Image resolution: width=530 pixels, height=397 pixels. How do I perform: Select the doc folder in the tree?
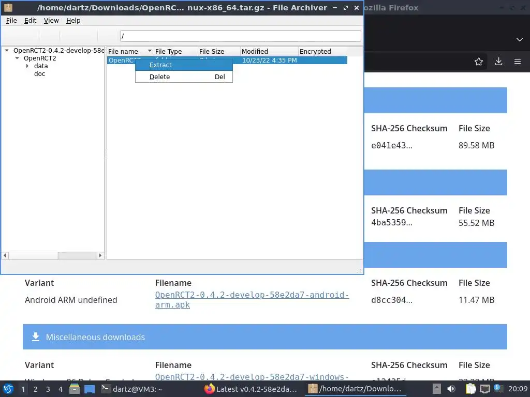39,73
